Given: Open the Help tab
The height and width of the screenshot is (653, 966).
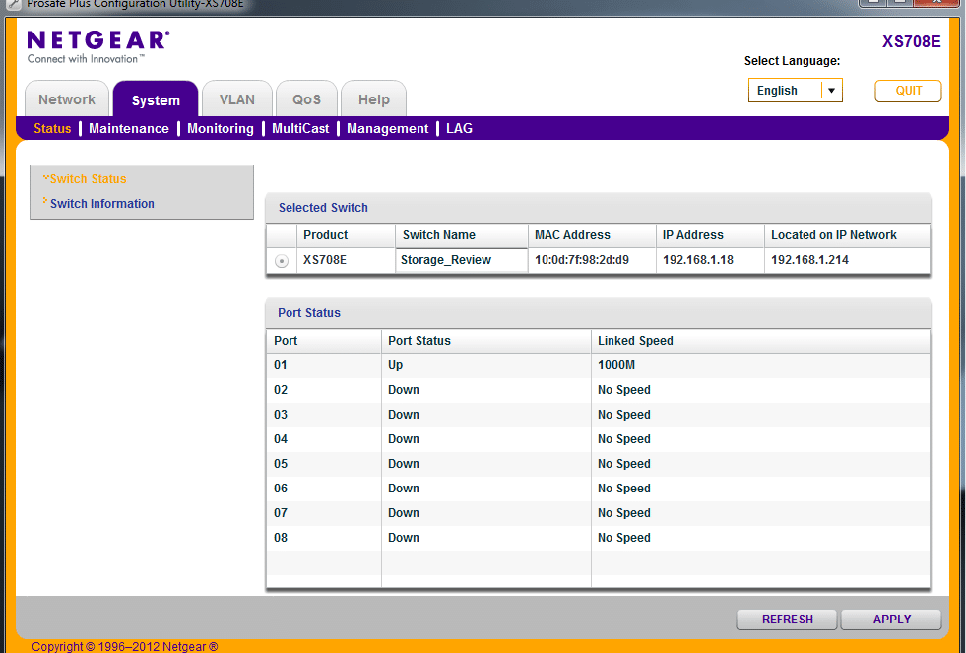Looking at the screenshot, I should pos(374,99).
